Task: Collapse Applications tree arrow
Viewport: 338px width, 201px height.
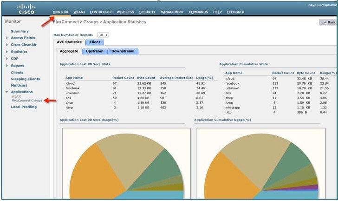Action: click(7, 92)
